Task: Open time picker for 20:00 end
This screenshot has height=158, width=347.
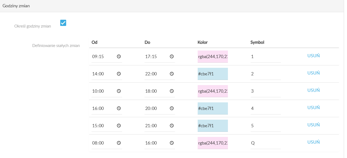Action: click(x=171, y=109)
